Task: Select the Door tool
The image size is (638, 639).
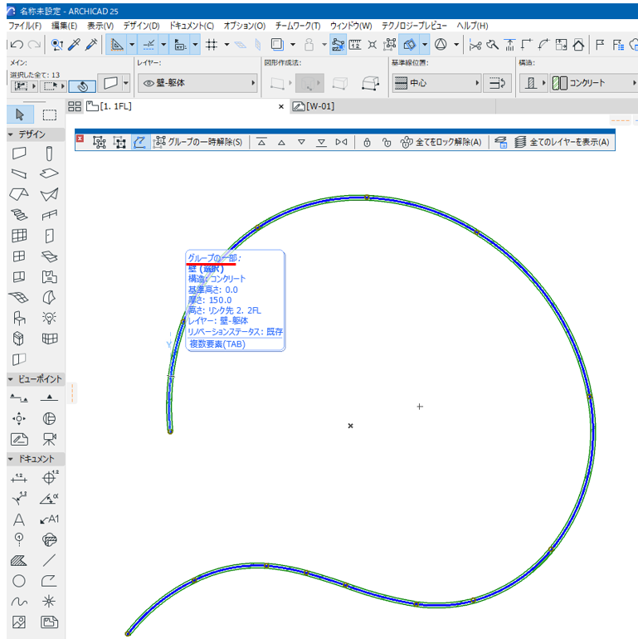Action: click(x=49, y=236)
